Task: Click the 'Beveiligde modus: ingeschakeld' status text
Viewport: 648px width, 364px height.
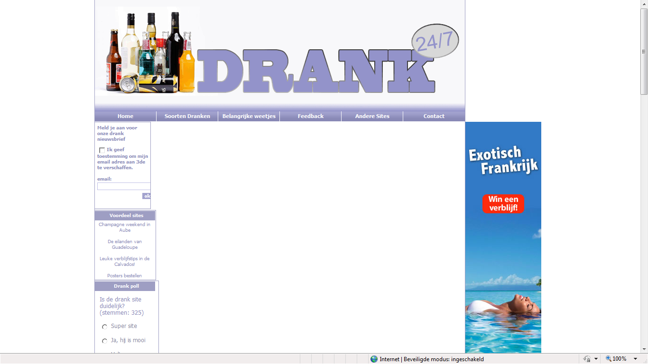Action: click(x=444, y=359)
